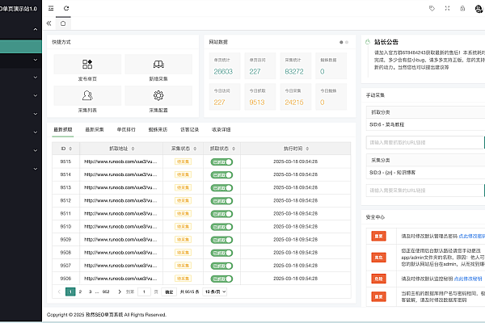
Task: Jump to last page 952
Action: coord(106,292)
